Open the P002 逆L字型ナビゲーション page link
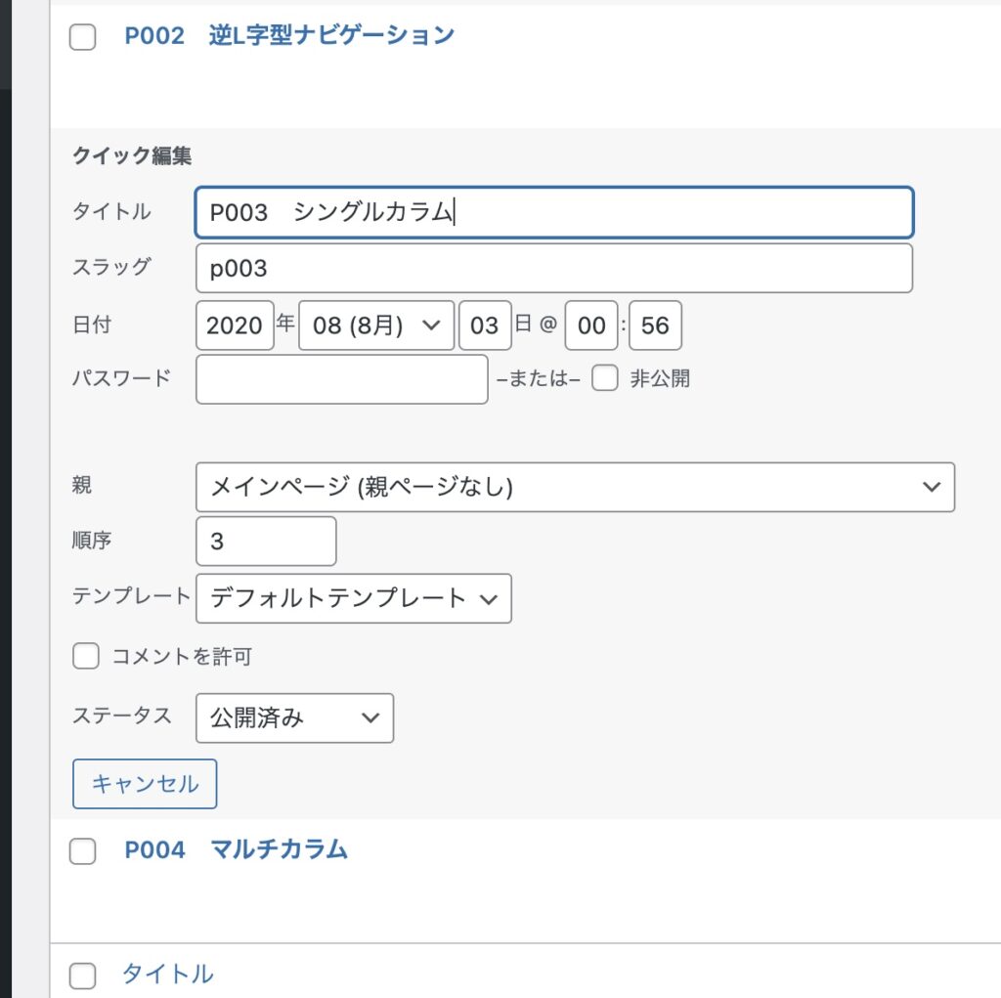Image resolution: width=1001 pixels, height=998 pixels. (289, 36)
